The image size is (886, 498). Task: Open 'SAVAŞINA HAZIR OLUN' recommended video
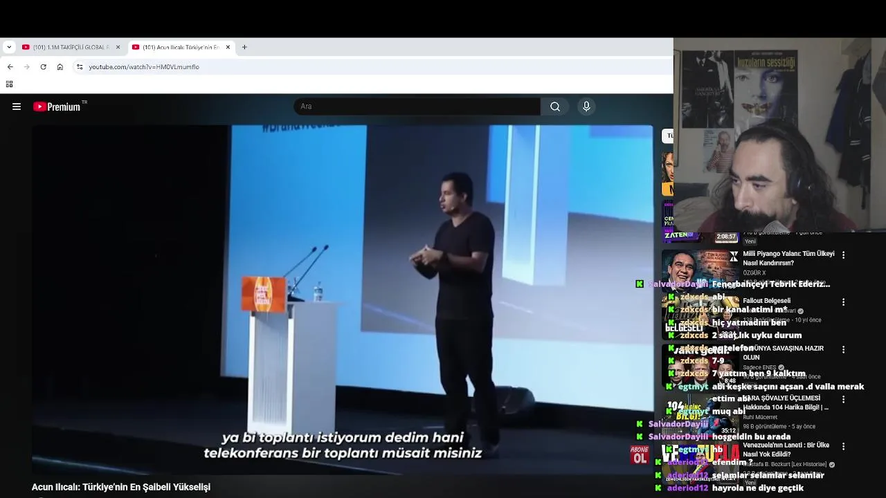point(783,353)
